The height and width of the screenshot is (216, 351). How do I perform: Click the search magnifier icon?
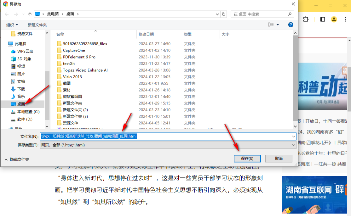point(290,14)
